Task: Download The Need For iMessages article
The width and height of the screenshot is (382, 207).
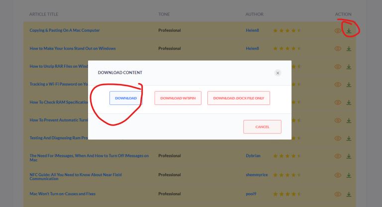Action: [349, 156]
